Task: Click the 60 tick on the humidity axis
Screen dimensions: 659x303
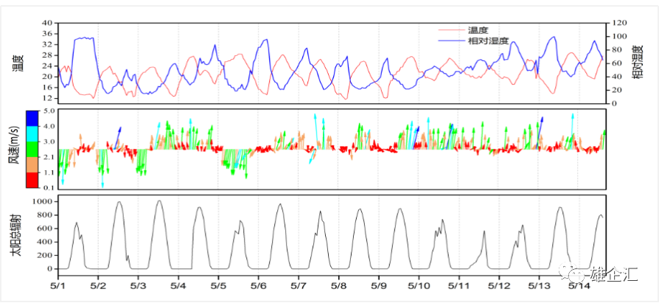Action: coord(616,63)
